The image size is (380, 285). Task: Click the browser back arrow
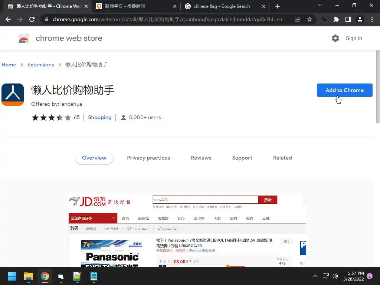coord(8,19)
